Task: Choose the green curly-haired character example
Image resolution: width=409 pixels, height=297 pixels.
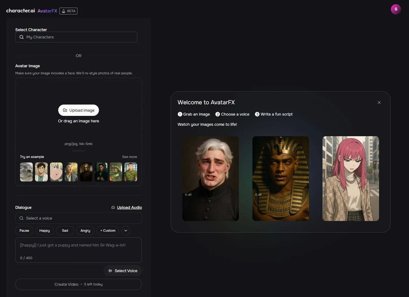Action: click(116, 172)
